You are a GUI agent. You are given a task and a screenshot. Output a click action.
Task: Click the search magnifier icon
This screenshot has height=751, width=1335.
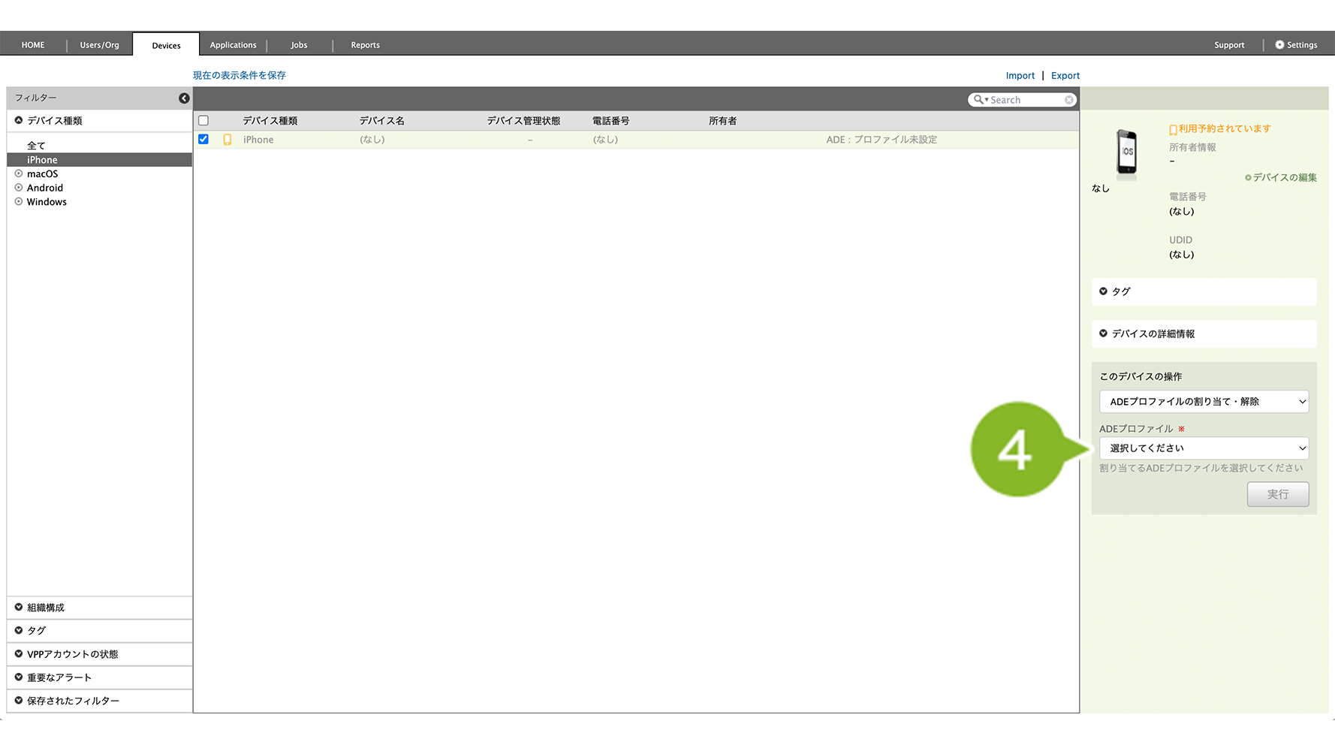[x=978, y=100]
